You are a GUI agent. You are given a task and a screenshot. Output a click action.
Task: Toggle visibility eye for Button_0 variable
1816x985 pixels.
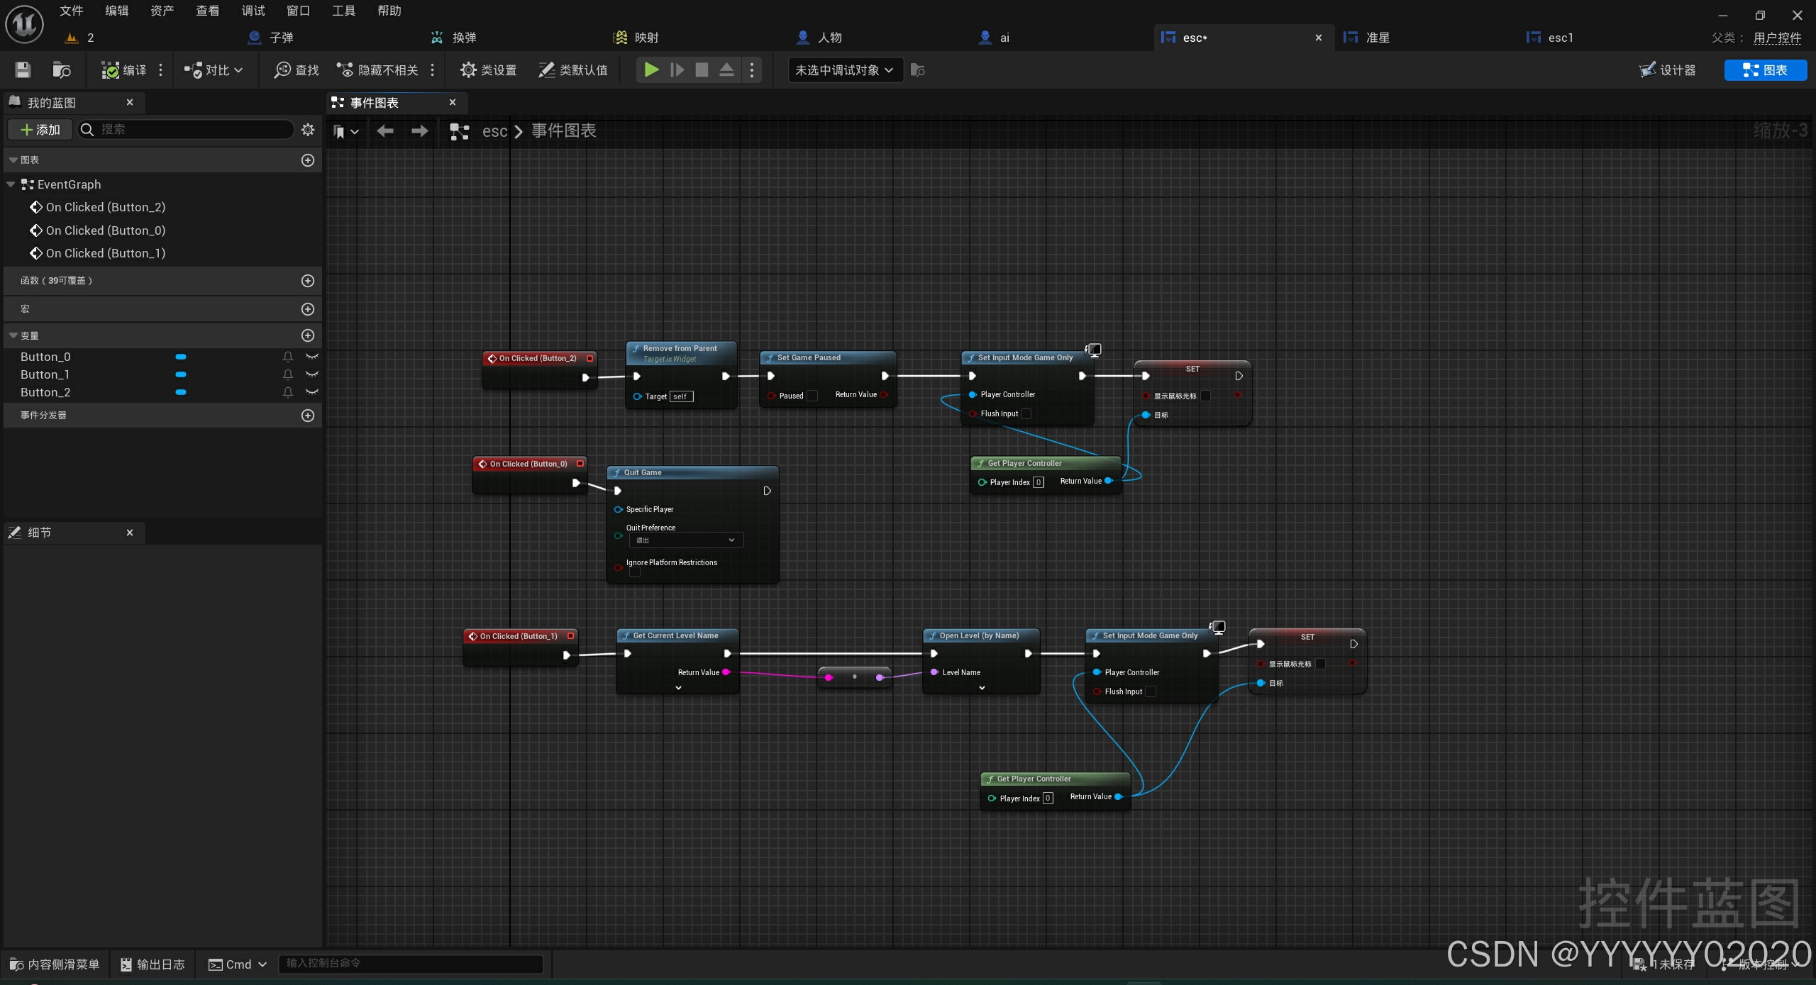point(311,357)
